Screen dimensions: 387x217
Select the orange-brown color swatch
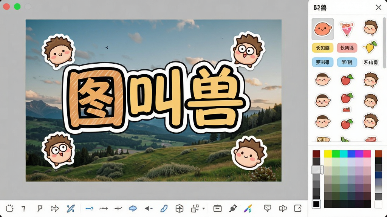tap(378, 154)
